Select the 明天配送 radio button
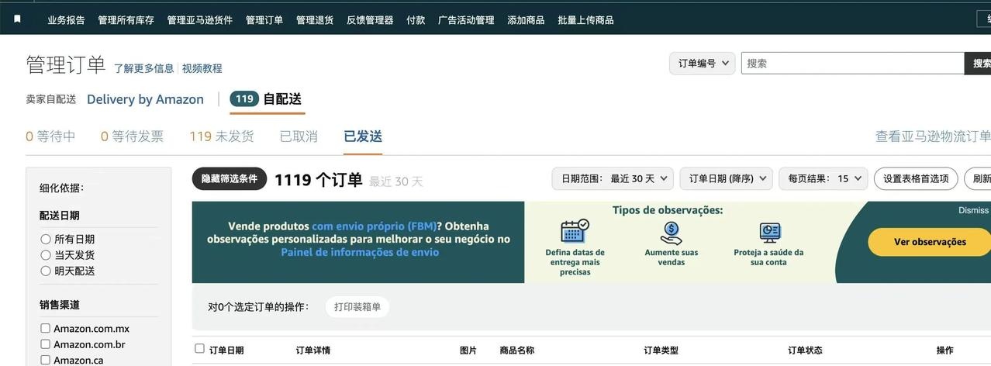The width and height of the screenshot is (991, 366). 46,271
